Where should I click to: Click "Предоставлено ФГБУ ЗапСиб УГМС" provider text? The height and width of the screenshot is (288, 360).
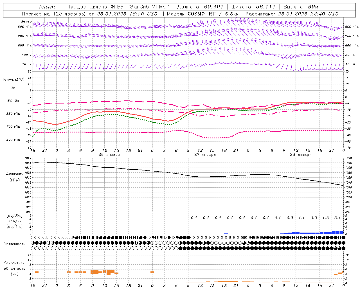click(118, 7)
